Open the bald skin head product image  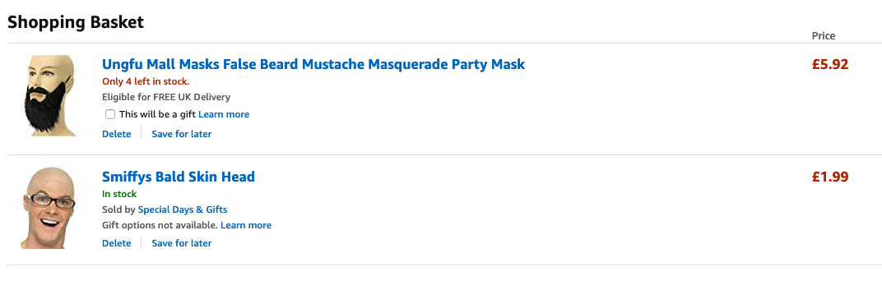pyautogui.click(x=48, y=209)
